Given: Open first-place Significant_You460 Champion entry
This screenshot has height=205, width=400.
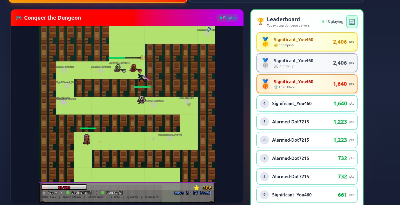Looking at the screenshot, I should (307, 42).
